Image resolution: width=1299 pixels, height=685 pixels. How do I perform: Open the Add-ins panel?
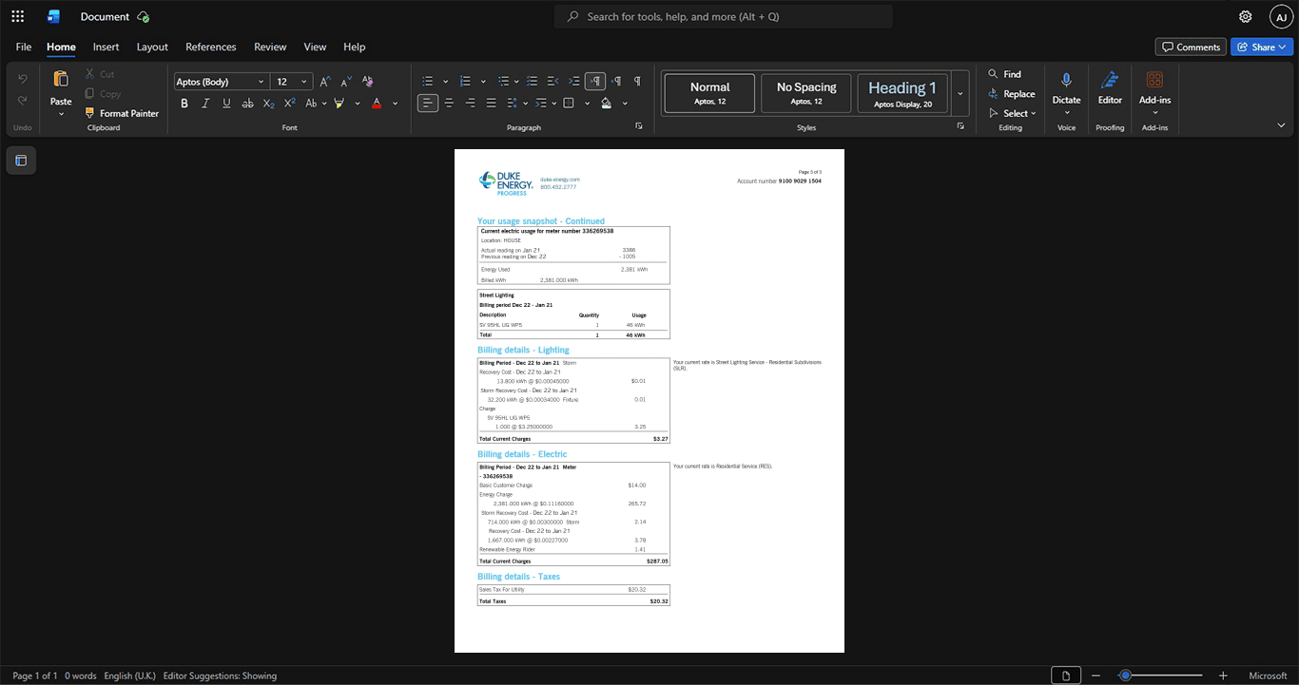(x=1154, y=92)
